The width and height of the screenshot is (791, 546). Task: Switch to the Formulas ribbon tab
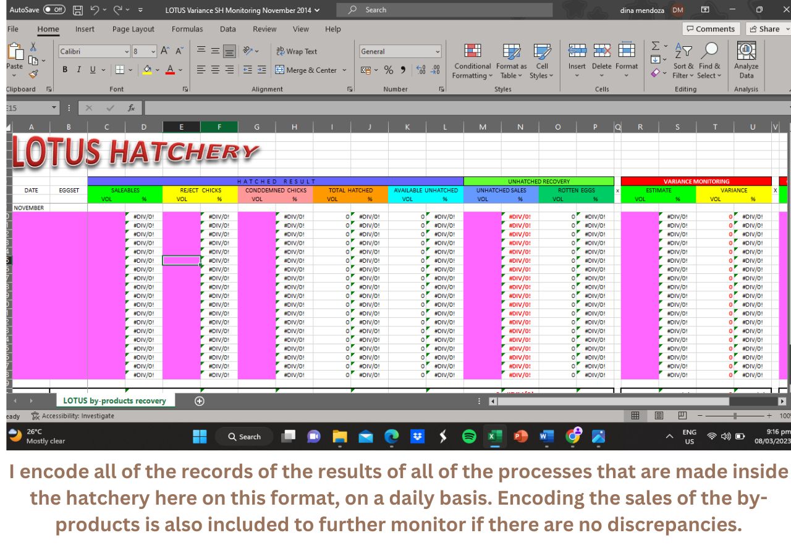click(x=187, y=29)
